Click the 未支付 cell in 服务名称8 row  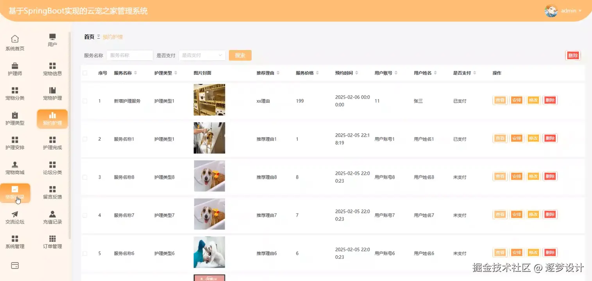click(460, 177)
